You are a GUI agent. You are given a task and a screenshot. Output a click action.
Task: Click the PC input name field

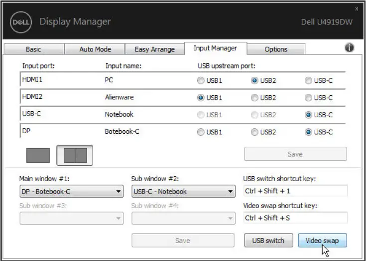pos(109,80)
